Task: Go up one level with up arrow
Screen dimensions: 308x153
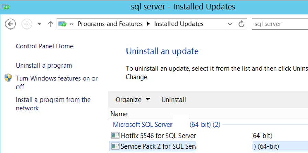Action: [x=51, y=24]
